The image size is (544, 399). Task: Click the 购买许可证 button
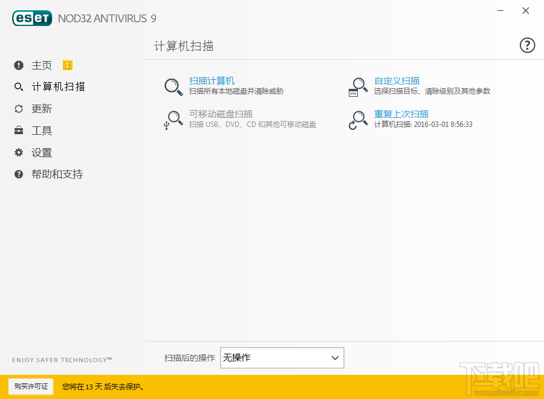coord(31,386)
